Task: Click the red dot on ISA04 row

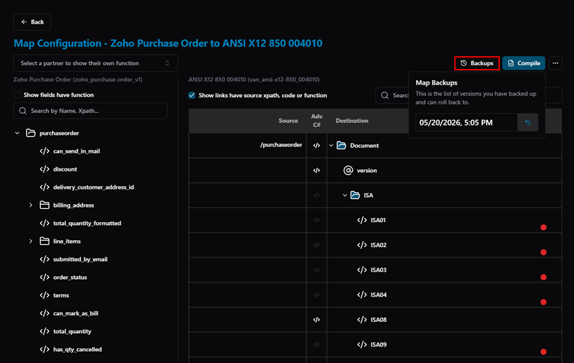Action: [x=543, y=302]
